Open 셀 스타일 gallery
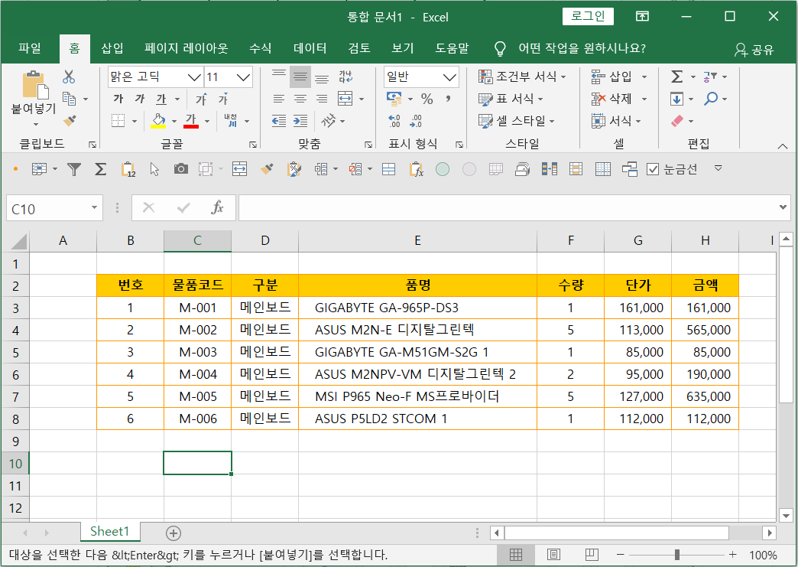The height and width of the screenshot is (567, 798). [x=517, y=121]
